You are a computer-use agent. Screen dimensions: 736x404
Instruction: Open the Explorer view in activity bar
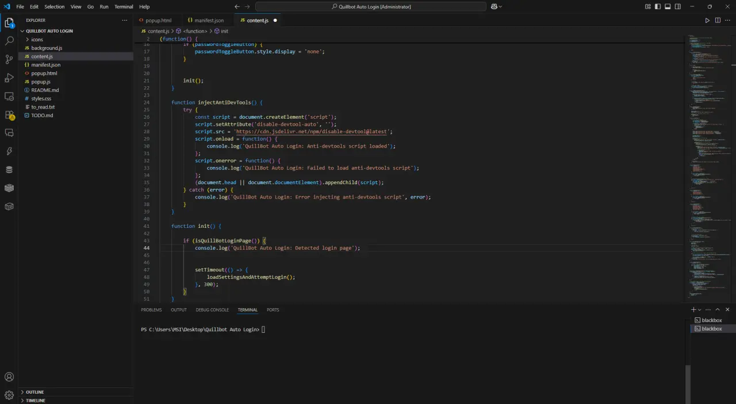pyautogui.click(x=9, y=23)
